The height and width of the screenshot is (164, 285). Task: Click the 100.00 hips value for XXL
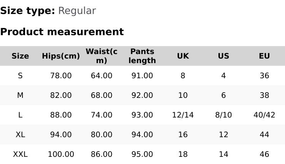coord(61,154)
